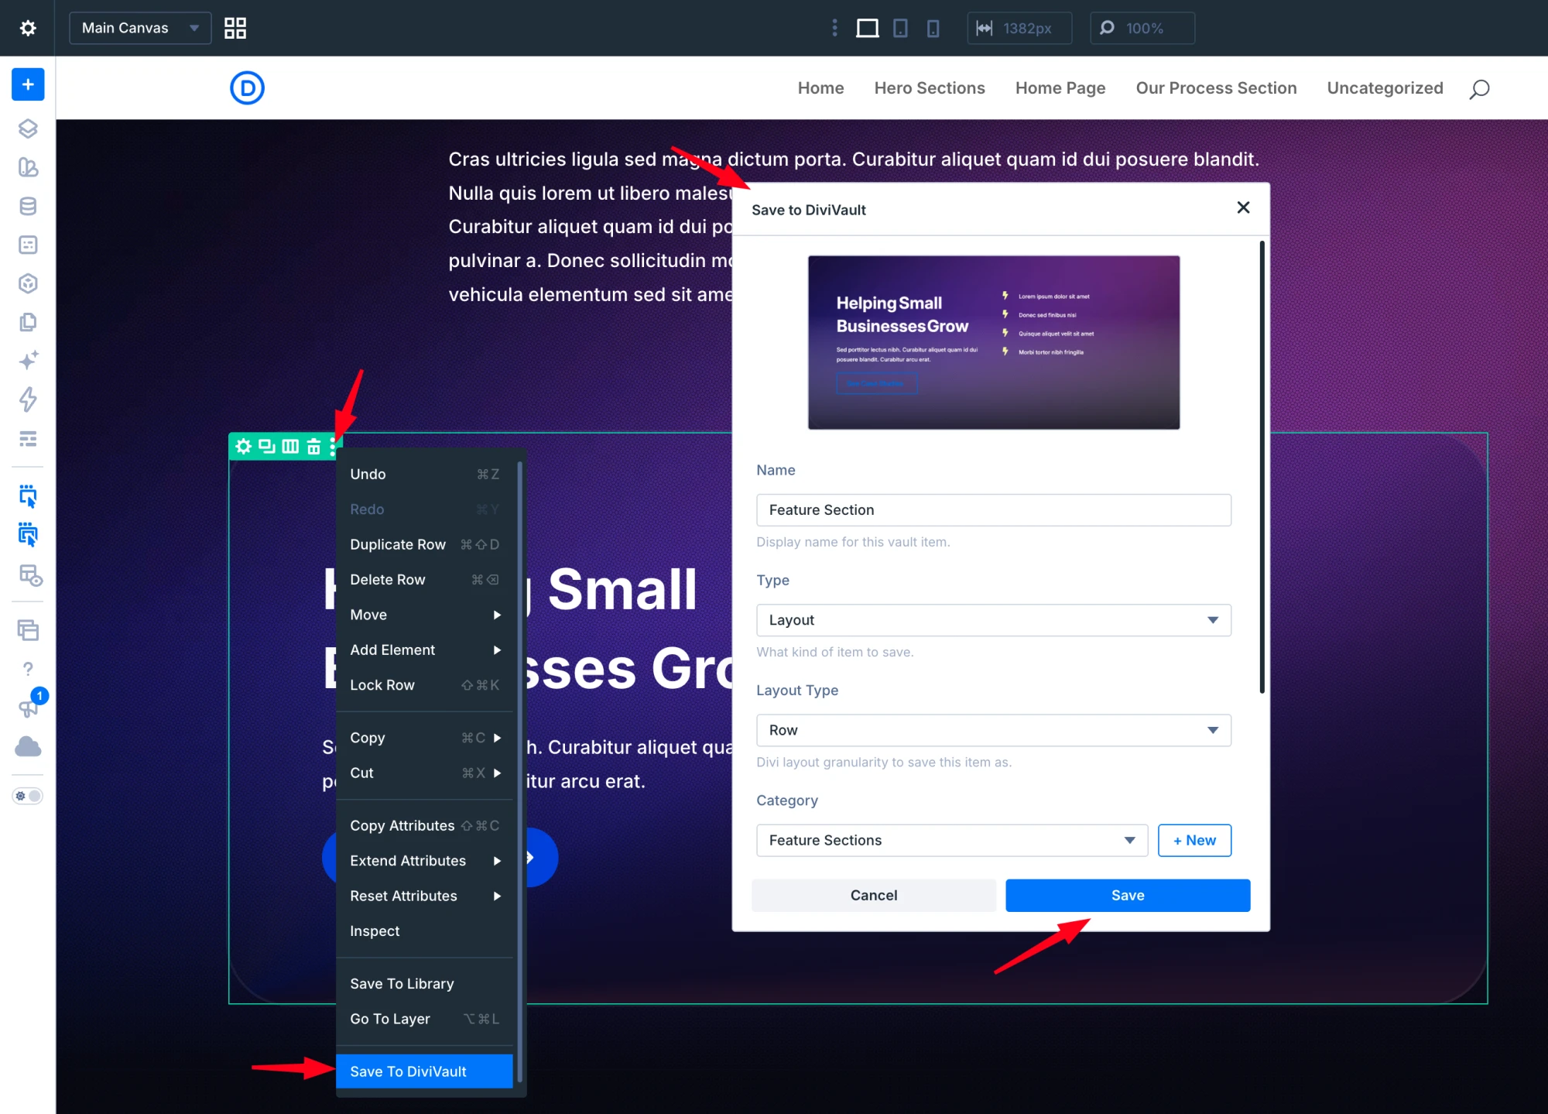Click the blue plus add button
Viewport: 1548px width, 1114px height.
coord(28,84)
